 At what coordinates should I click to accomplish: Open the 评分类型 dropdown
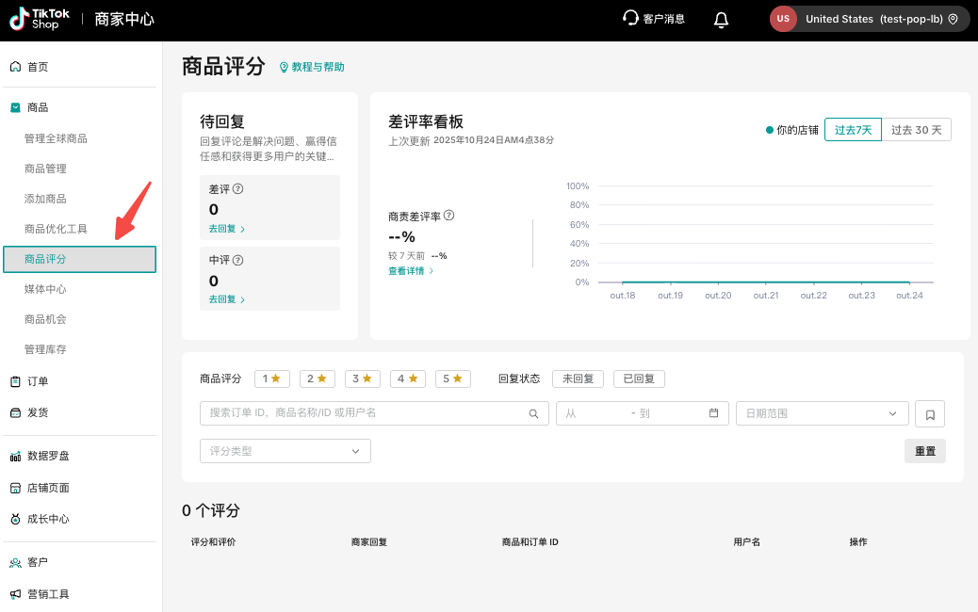click(285, 451)
